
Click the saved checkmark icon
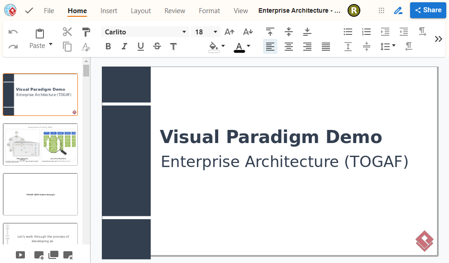(x=29, y=10)
